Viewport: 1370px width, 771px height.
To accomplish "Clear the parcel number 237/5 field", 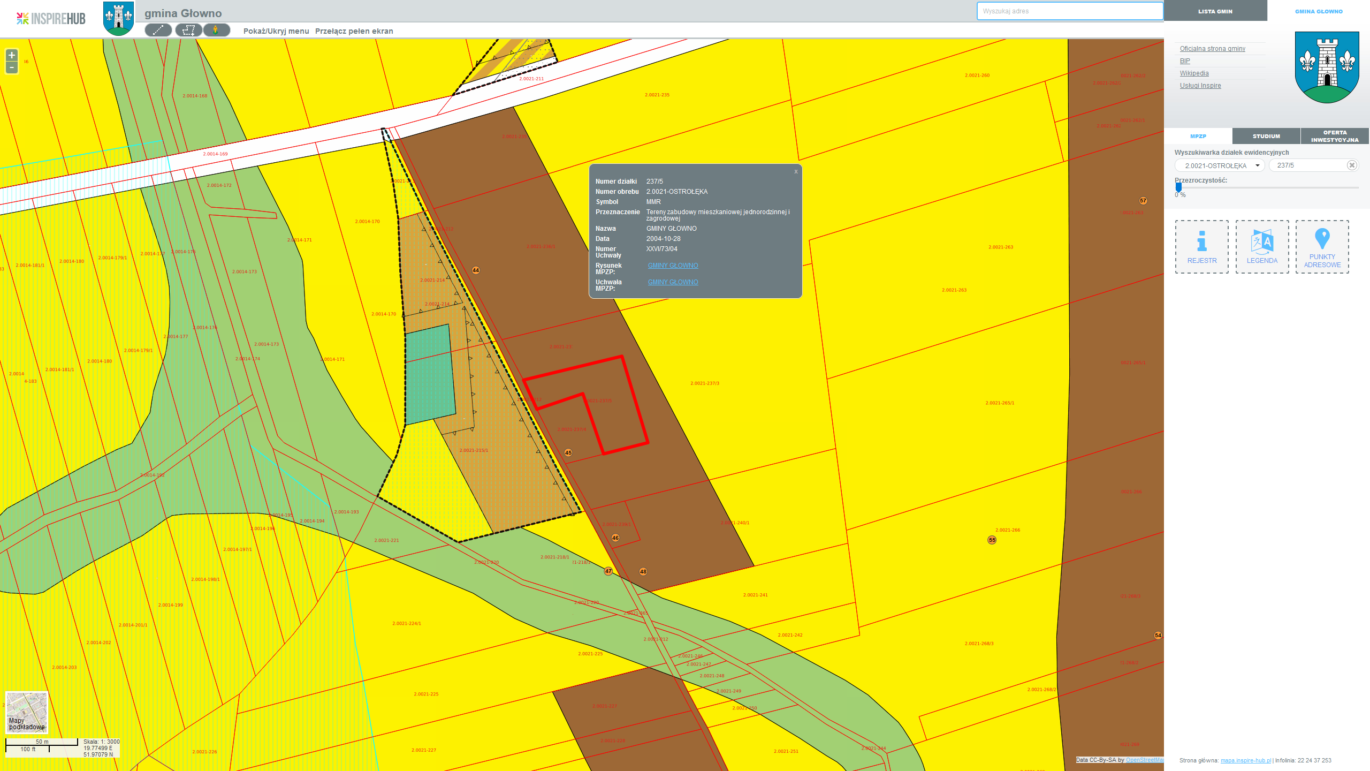I will tap(1352, 165).
